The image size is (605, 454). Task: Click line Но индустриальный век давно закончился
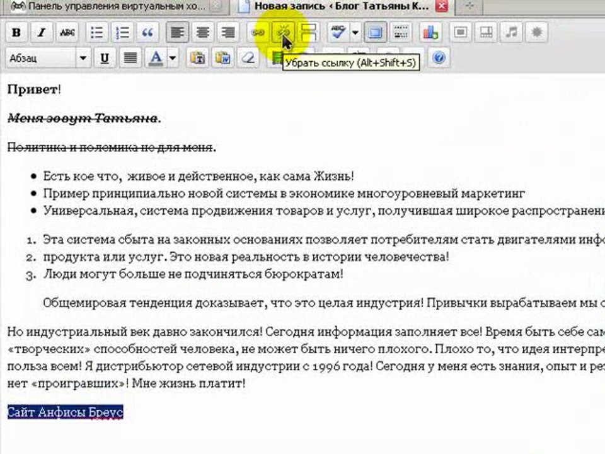(x=306, y=332)
